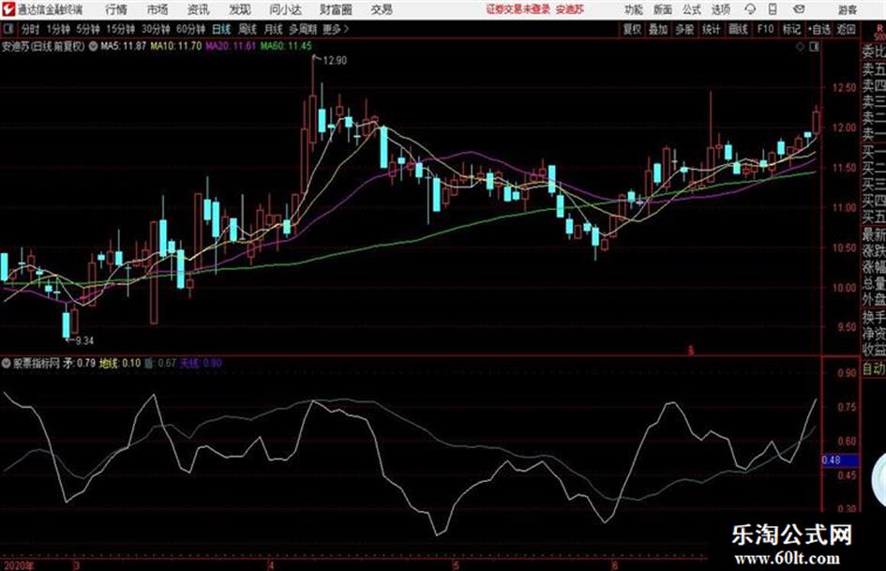The height and width of the screenshot is (571, 886).
Task: Open the 版面 menu
Action: tap(662, 9)
